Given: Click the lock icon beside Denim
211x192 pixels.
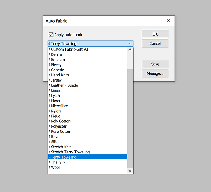Looking at the screenshot, I should (49, 54).
